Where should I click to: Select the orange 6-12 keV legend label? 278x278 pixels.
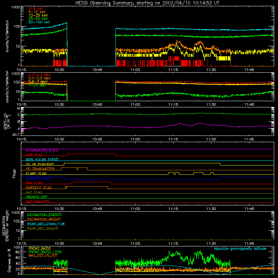(37, 12)
